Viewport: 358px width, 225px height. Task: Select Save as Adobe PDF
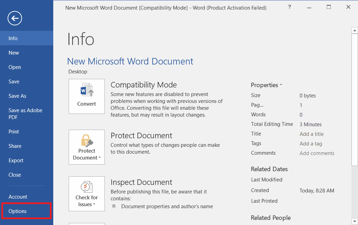tap(26, 114)
